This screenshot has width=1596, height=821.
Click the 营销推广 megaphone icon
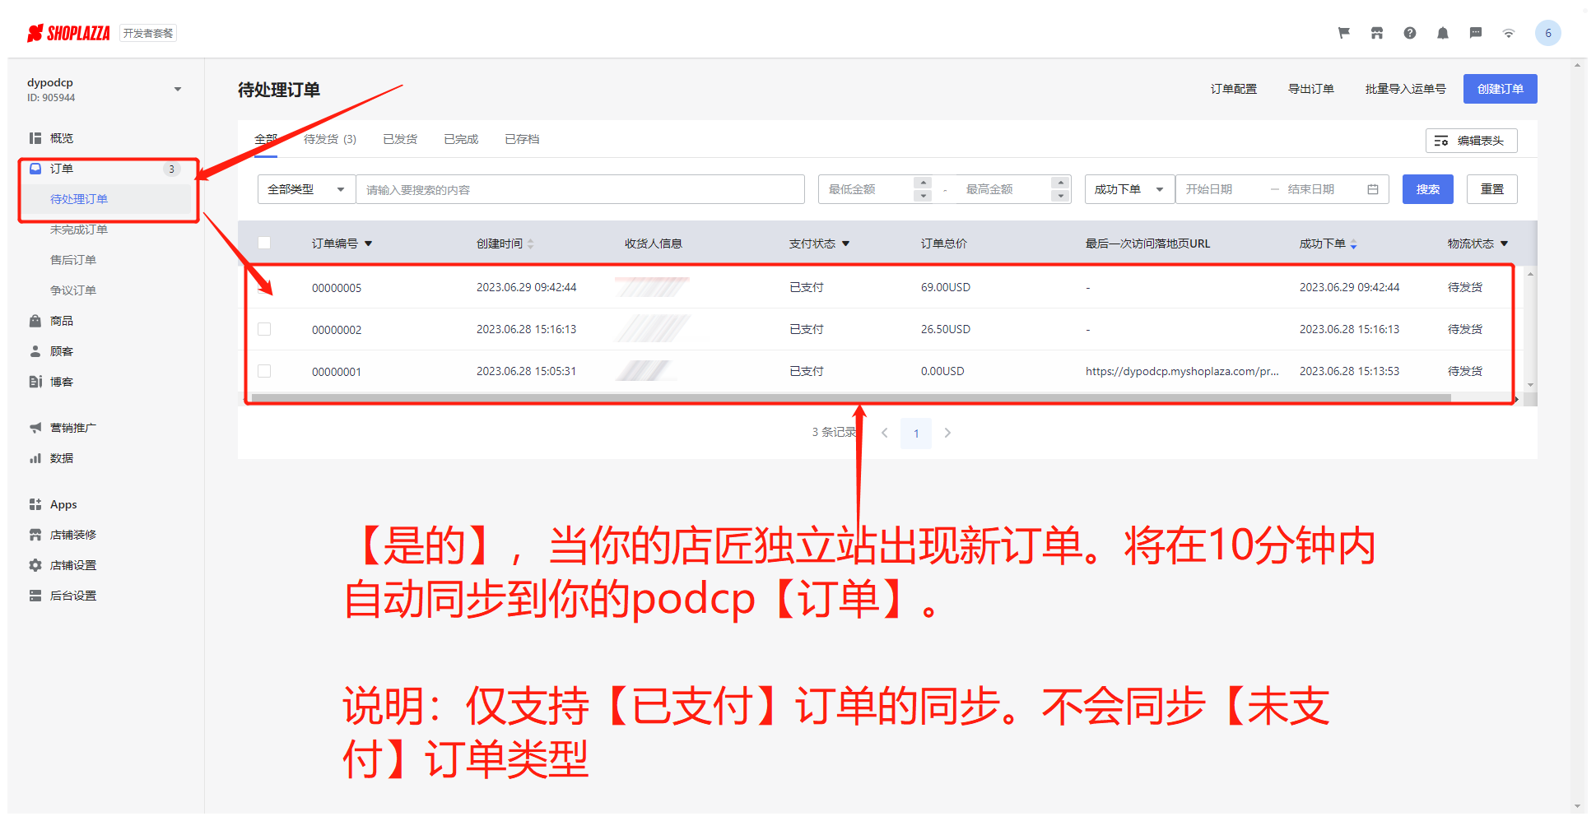[35, 428]
